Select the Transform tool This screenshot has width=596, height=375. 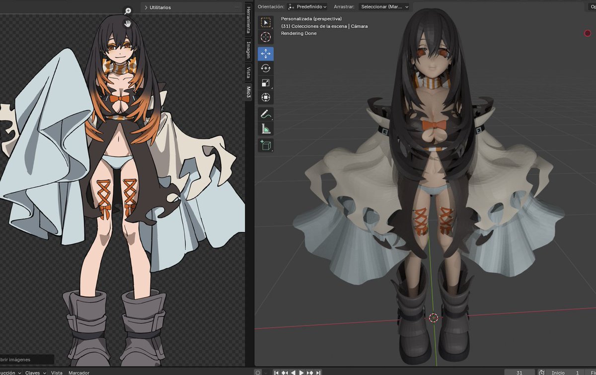(x=266, y=98)
